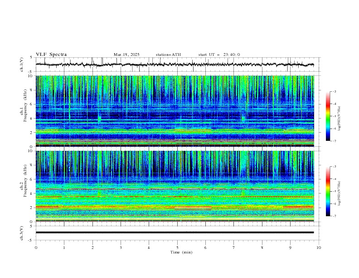Click the 'VLF Spectra' title text

pos(51,55)
